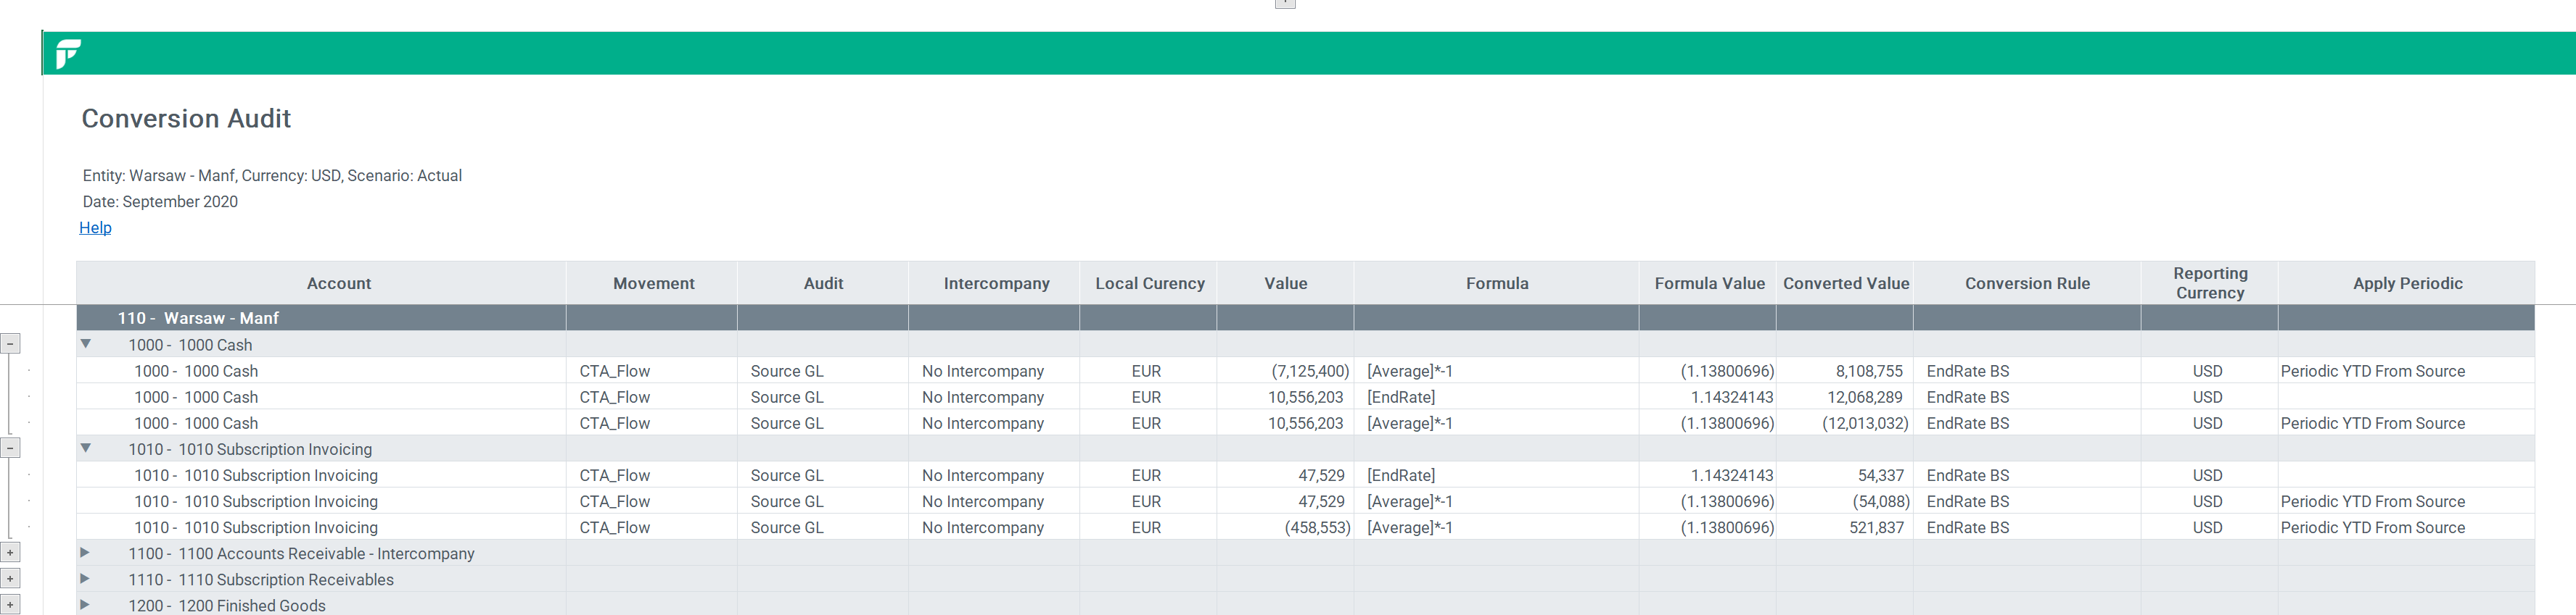Click [Average]*-1 formula in the 8,108,755 row
The width and height of the screenshot is (2576, 615).
click(x=1410, y=370)
